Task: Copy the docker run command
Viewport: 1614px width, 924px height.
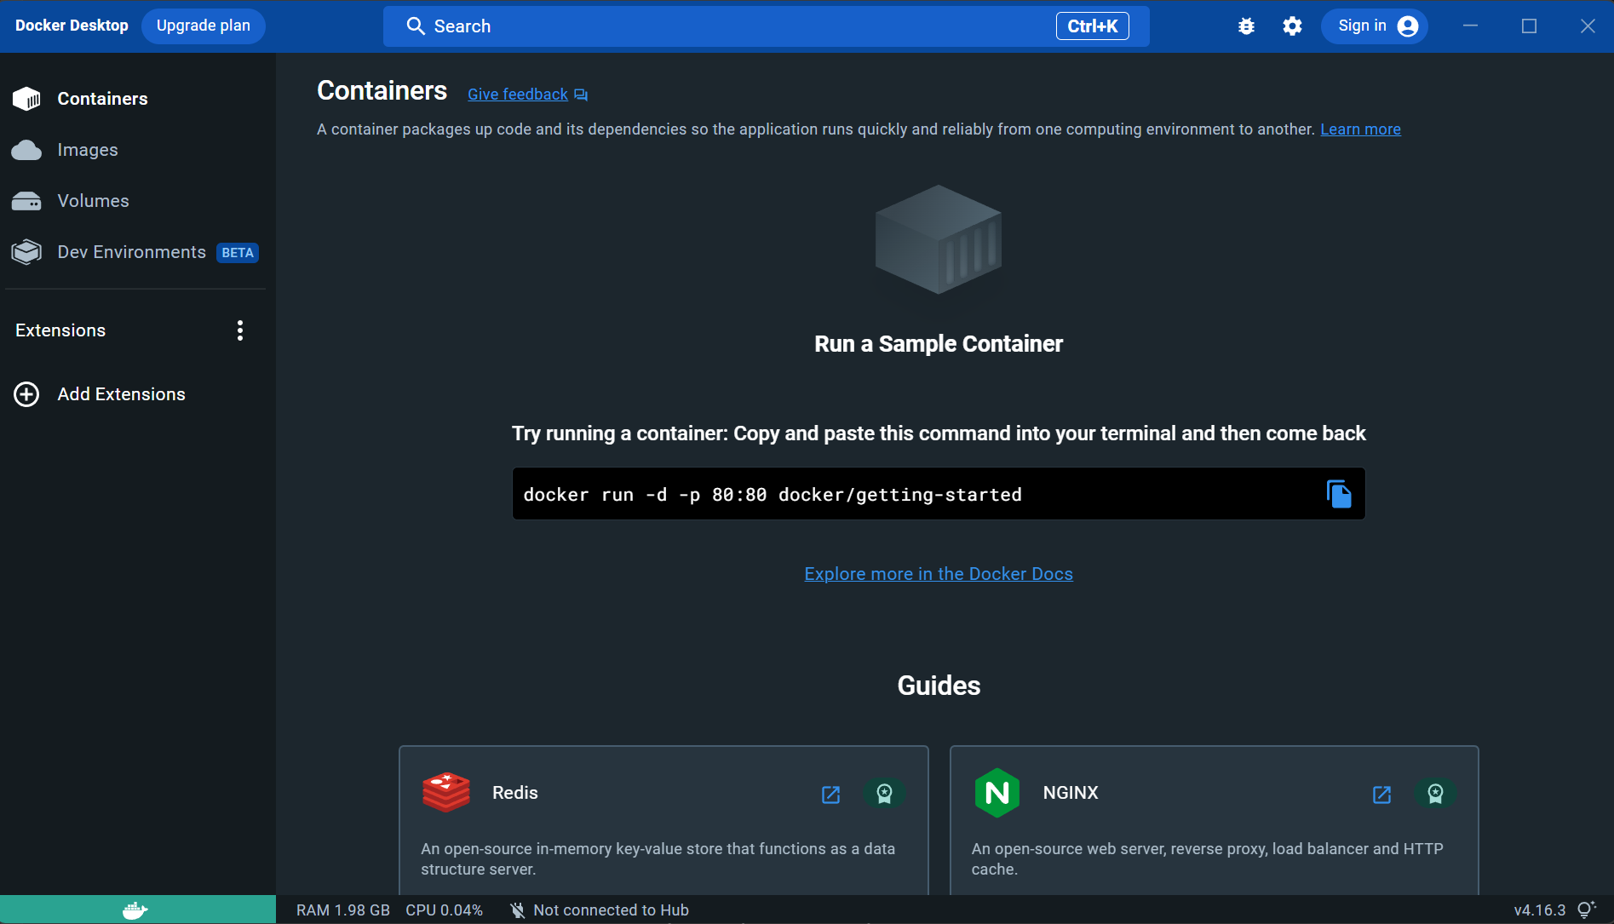Action: pyautogui.click(x=1339, y=494)
